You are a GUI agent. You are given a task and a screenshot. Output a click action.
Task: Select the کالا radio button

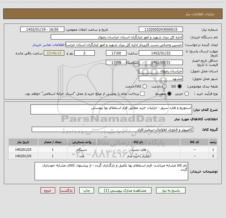click(x=180, y=86)
